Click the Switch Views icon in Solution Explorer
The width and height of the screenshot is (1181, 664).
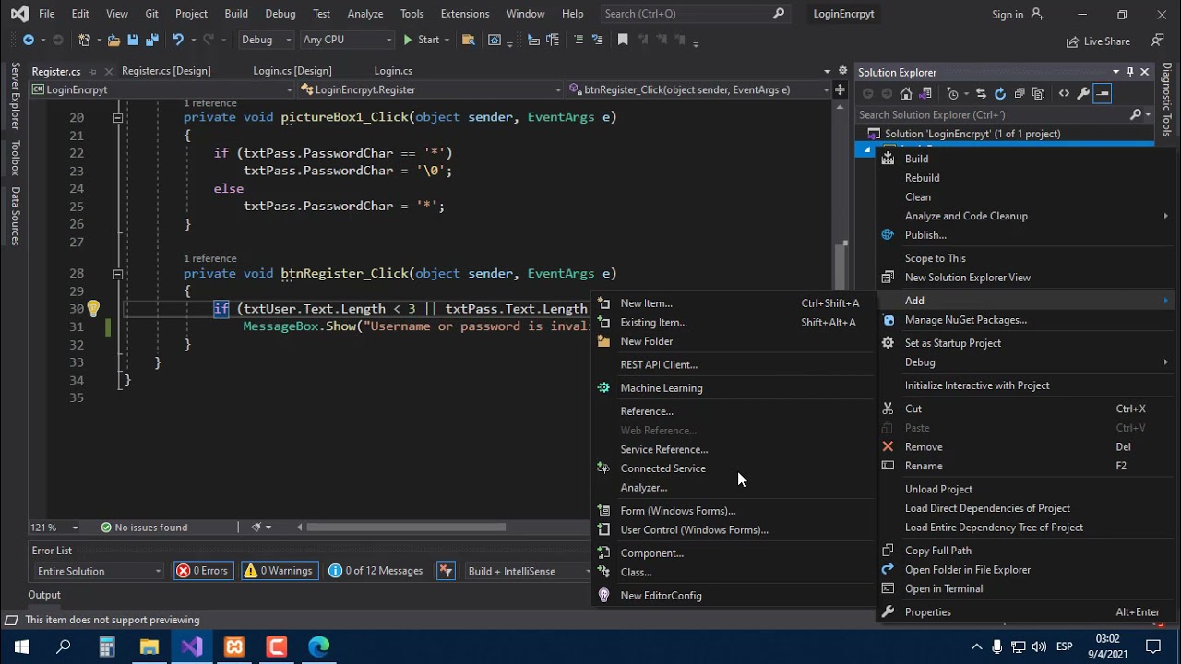(x=925, y=93)
